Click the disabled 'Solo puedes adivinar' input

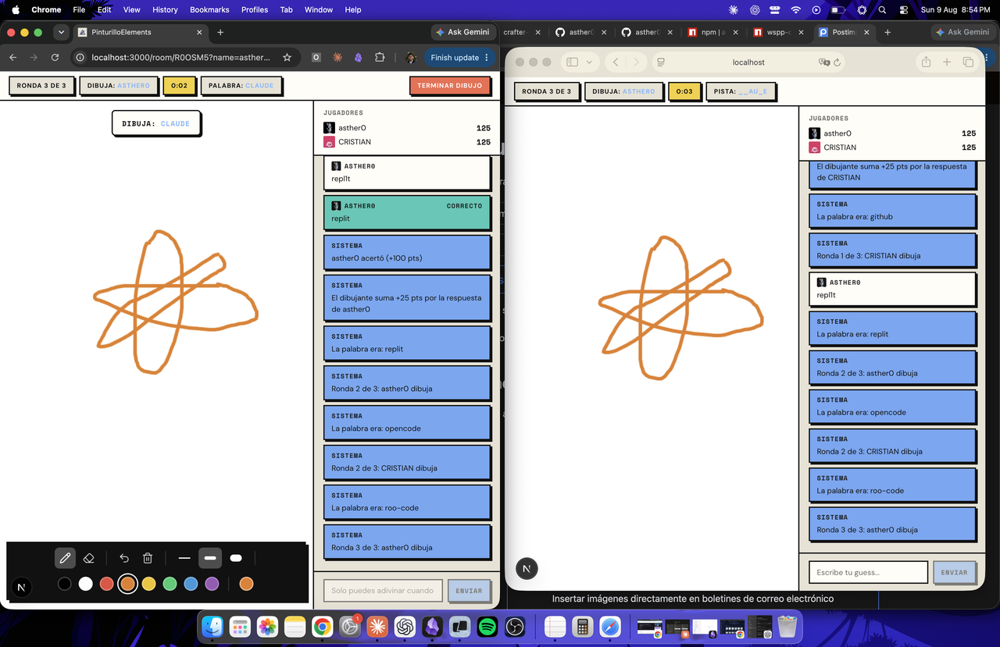tap(383, 591)
